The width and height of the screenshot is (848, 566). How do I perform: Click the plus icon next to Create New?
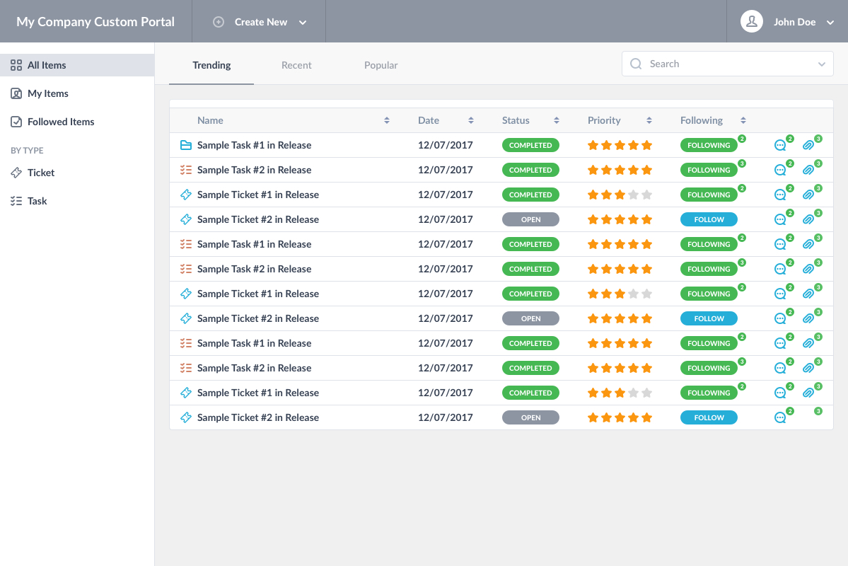point(219,22)
